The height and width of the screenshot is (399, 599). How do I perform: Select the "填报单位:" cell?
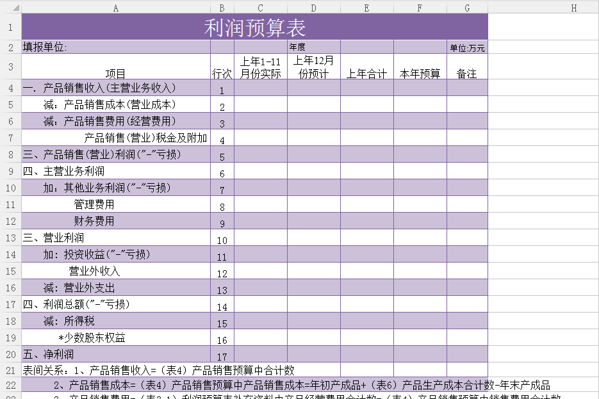point(115,47)
